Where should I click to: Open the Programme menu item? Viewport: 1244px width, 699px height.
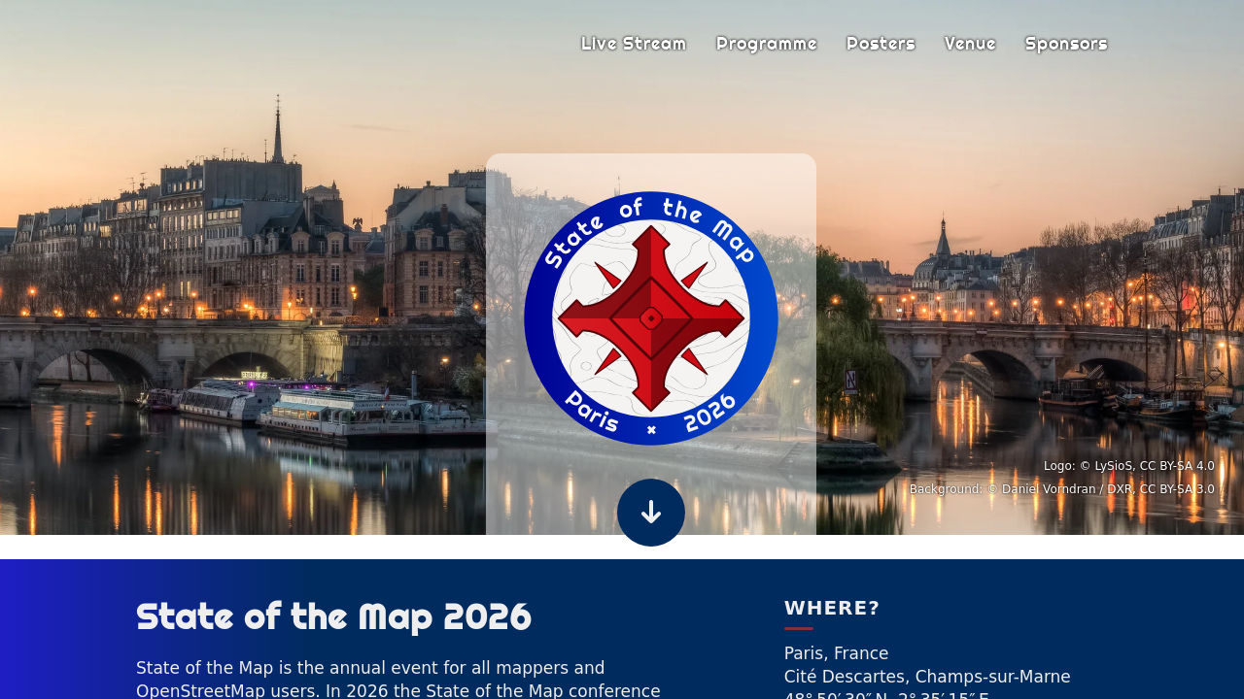[767, 44]
